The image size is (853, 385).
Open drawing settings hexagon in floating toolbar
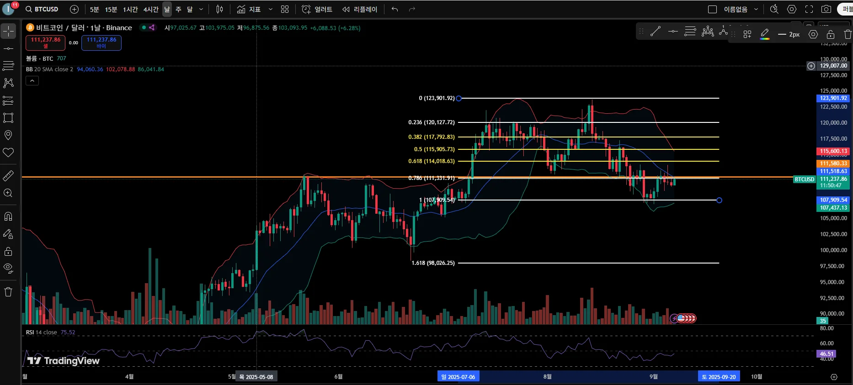[813, 34]
